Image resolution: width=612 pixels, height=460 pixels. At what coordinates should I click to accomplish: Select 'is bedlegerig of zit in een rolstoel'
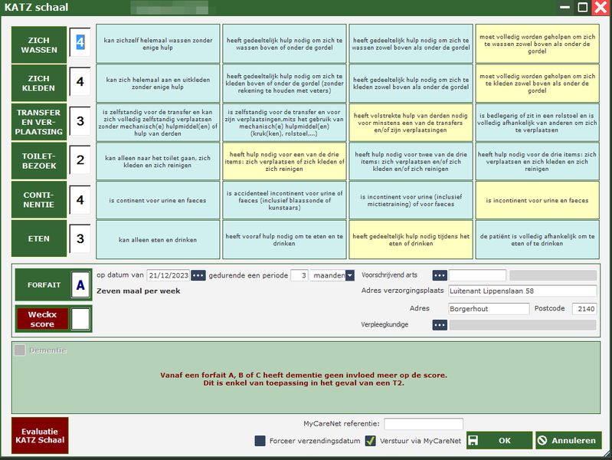(537, 123)
